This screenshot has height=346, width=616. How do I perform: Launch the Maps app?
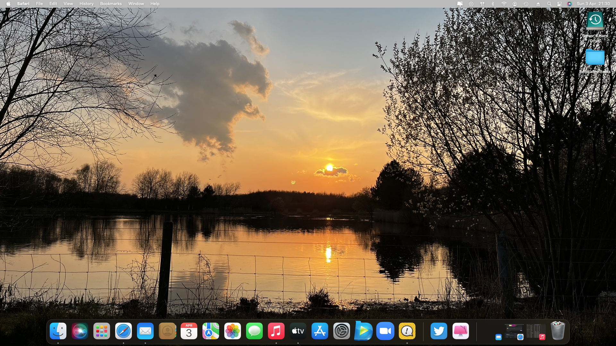pos(211,331)
